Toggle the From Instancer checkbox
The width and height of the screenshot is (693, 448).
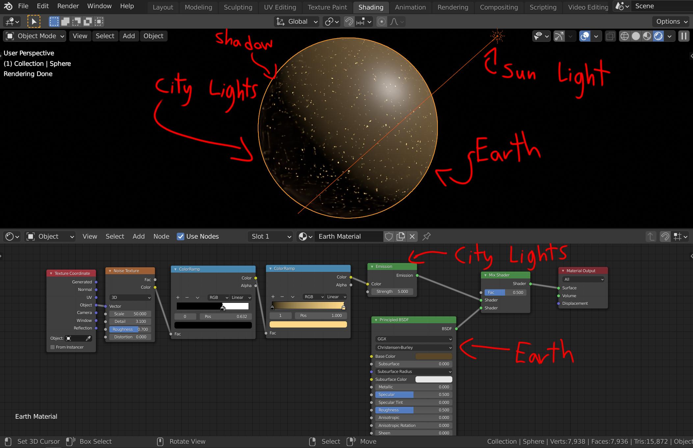pos(52,347)
